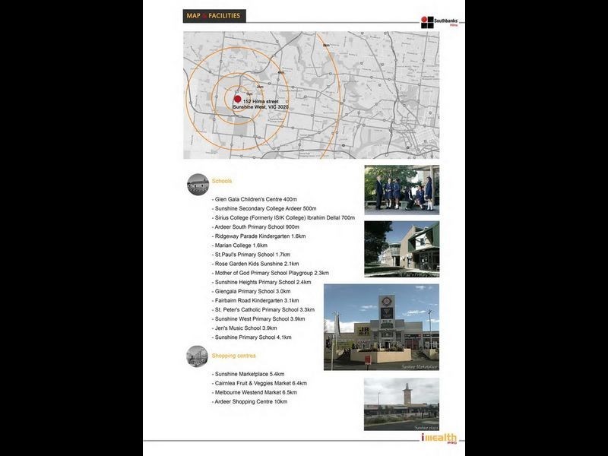This screenshot has height=456, width=608.
Task: Click the circular Schools section icon
Action: 198,184
